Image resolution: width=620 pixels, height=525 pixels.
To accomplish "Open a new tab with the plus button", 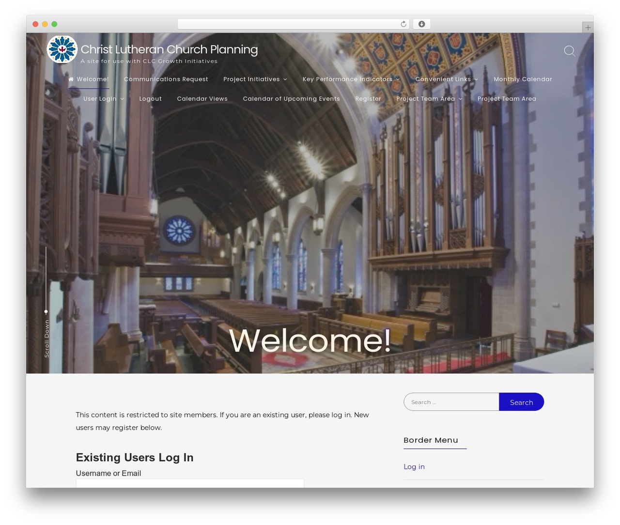I will tap(588, 28).
